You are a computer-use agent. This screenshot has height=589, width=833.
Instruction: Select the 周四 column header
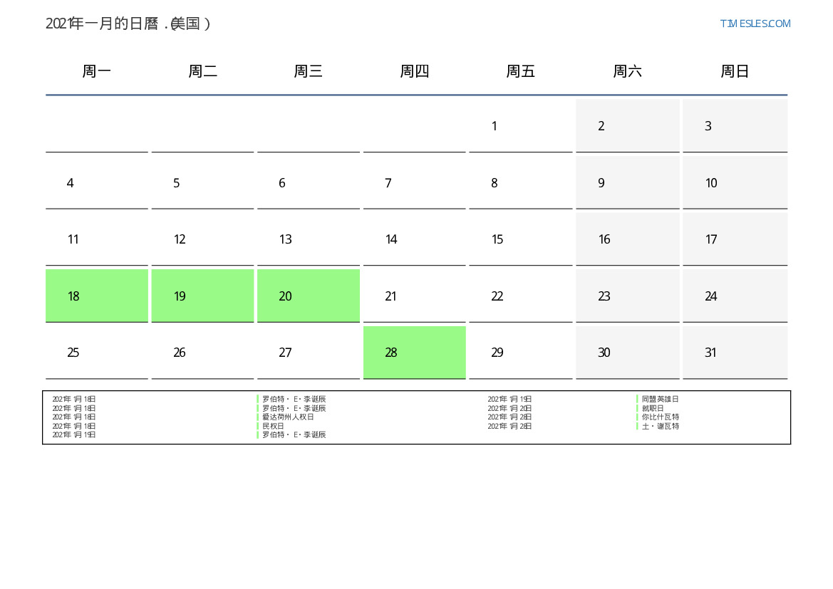point(414,71)
